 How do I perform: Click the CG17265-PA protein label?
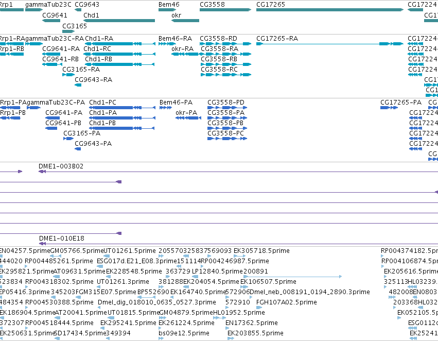click(x=401, y=103)
